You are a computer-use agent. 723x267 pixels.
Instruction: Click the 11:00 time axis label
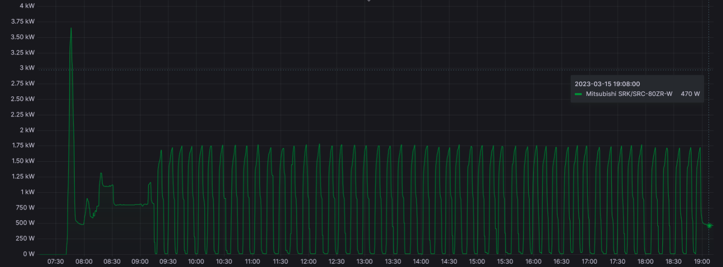click(x=253, y=262)
